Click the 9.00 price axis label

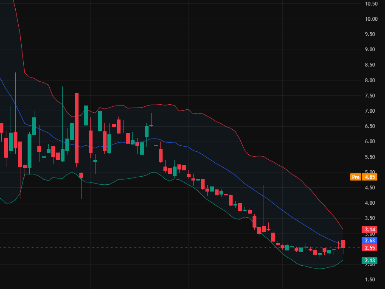pyautogui.click(x=370, y=50)
